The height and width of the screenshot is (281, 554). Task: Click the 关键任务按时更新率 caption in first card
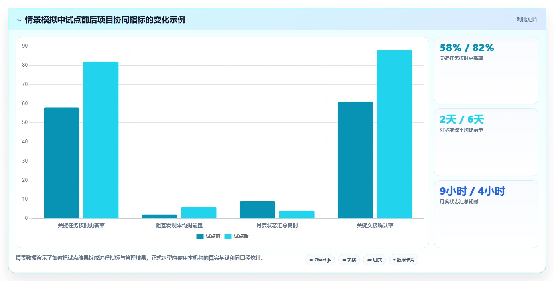(x=461, y=58)
